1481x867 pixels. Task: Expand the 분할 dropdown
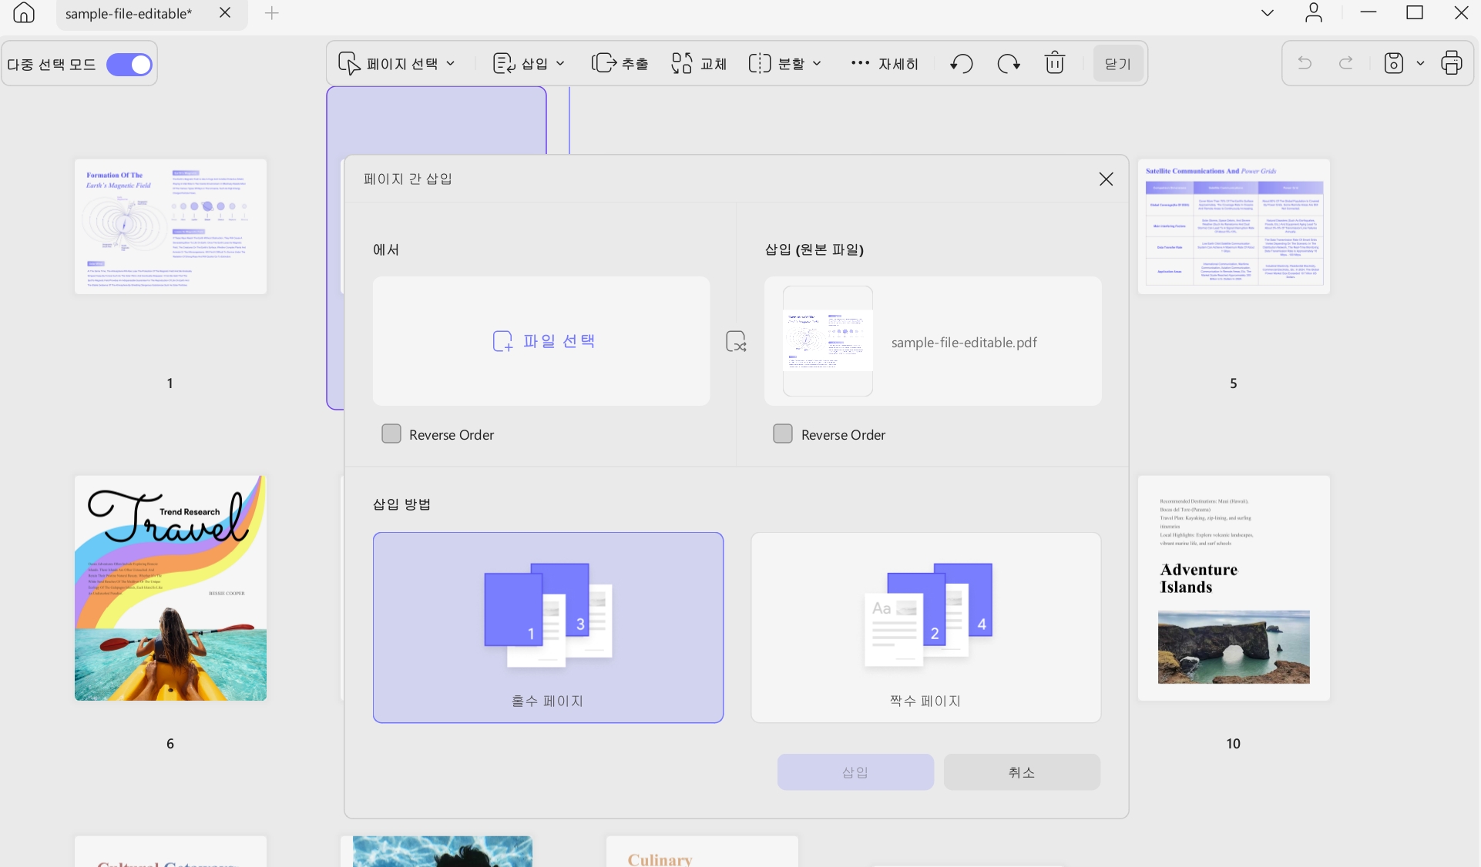(785, 63)
